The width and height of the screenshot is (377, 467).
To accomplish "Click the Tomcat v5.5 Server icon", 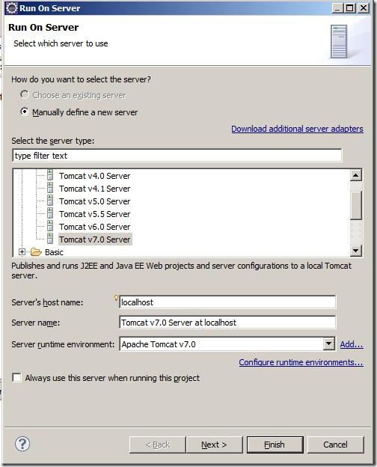I will [x=50, y=214].
